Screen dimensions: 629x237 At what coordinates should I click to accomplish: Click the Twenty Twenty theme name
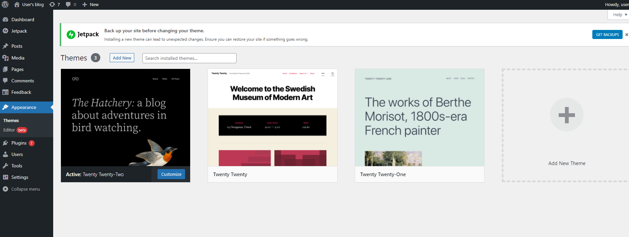(230, 174)
